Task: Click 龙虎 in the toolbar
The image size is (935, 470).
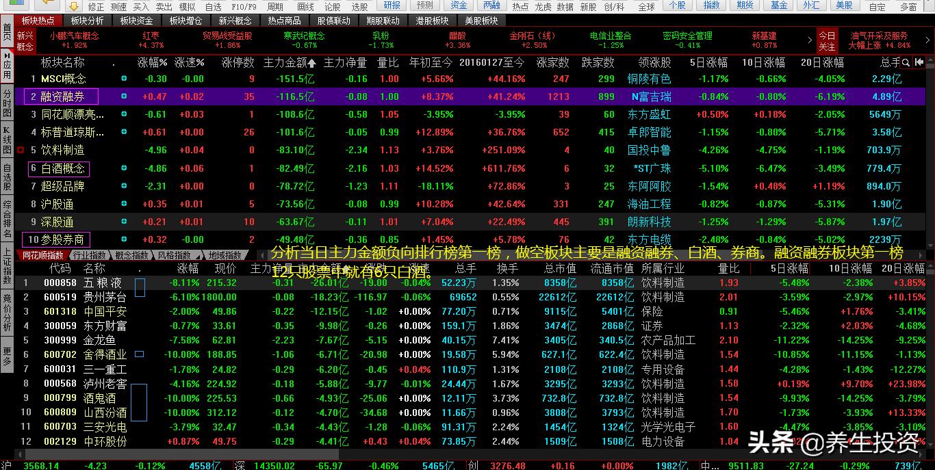Action: pos(543,7)
